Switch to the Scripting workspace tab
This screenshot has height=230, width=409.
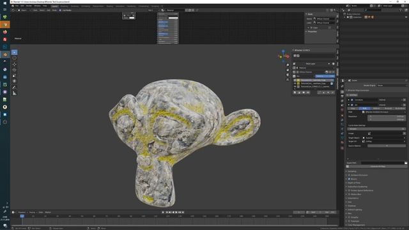pos(155,6)
